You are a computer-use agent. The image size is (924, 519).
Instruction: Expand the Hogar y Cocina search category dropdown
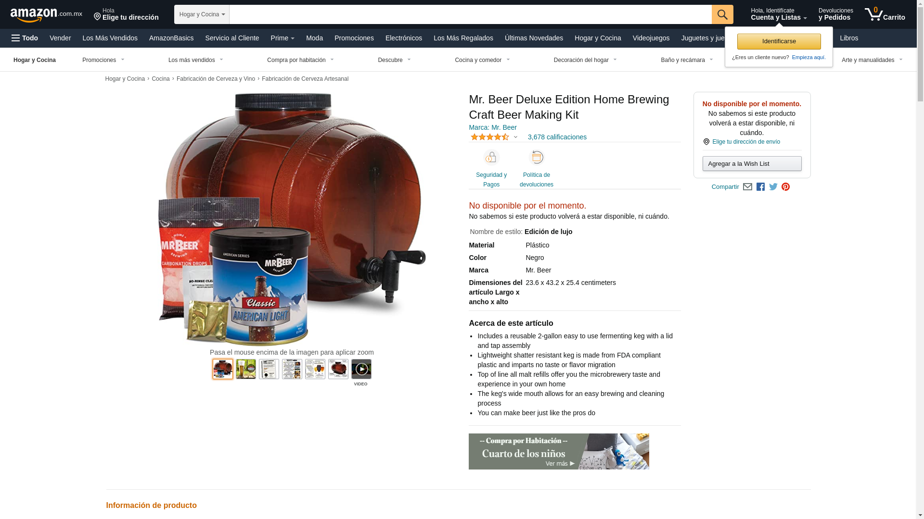point(202,14)
